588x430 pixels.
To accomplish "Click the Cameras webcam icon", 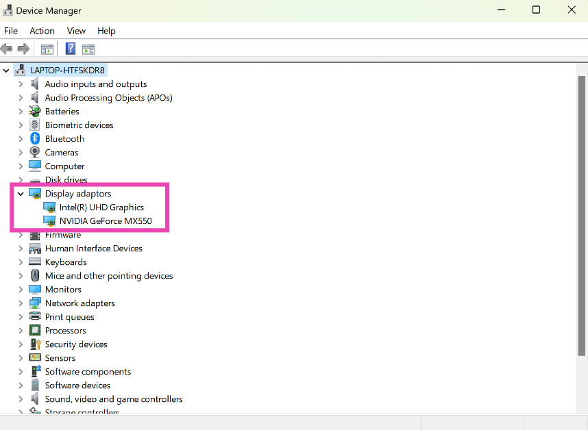I will pyautogui.click(x=35, y=153).
